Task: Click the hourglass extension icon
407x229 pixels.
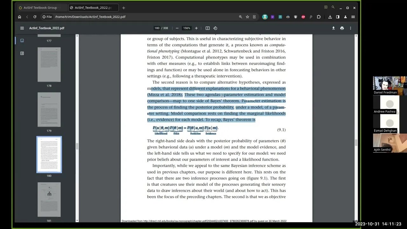Action: (x=265, y=17)
